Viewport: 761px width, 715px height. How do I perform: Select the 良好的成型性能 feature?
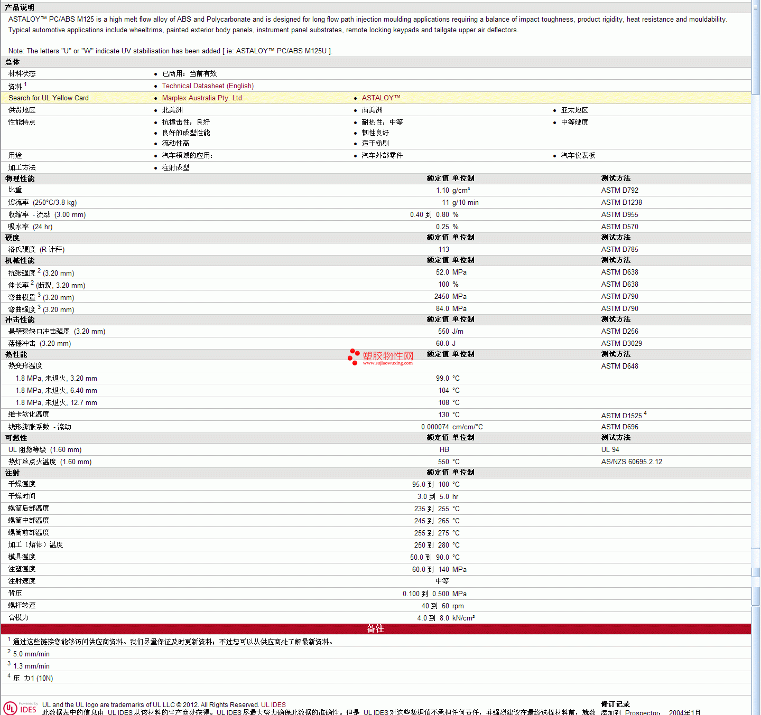(x=186, y=133)
